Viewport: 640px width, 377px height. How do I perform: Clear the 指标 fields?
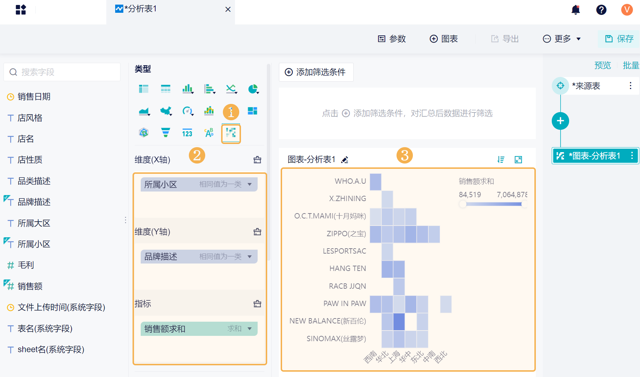(257, 304)
